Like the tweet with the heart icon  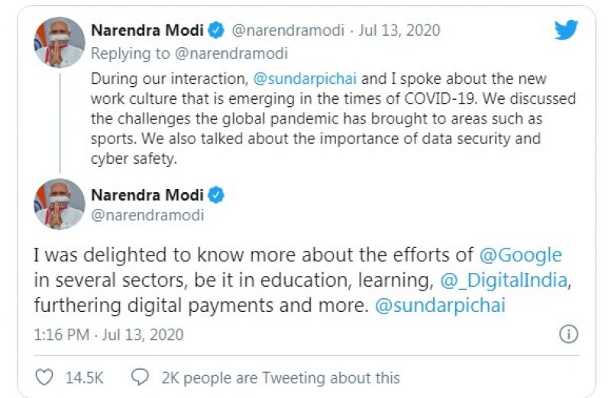click(45, 377)
